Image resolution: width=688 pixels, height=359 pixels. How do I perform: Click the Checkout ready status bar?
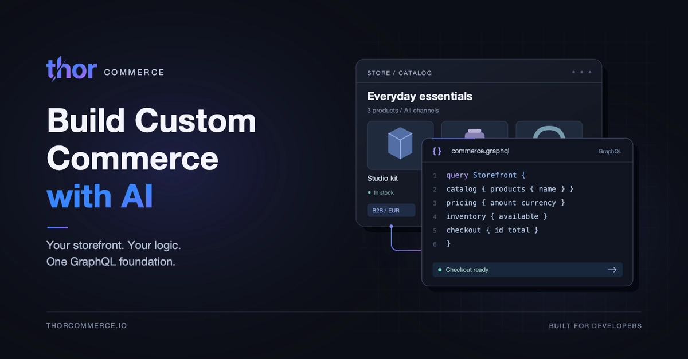[x=527, y=270]
